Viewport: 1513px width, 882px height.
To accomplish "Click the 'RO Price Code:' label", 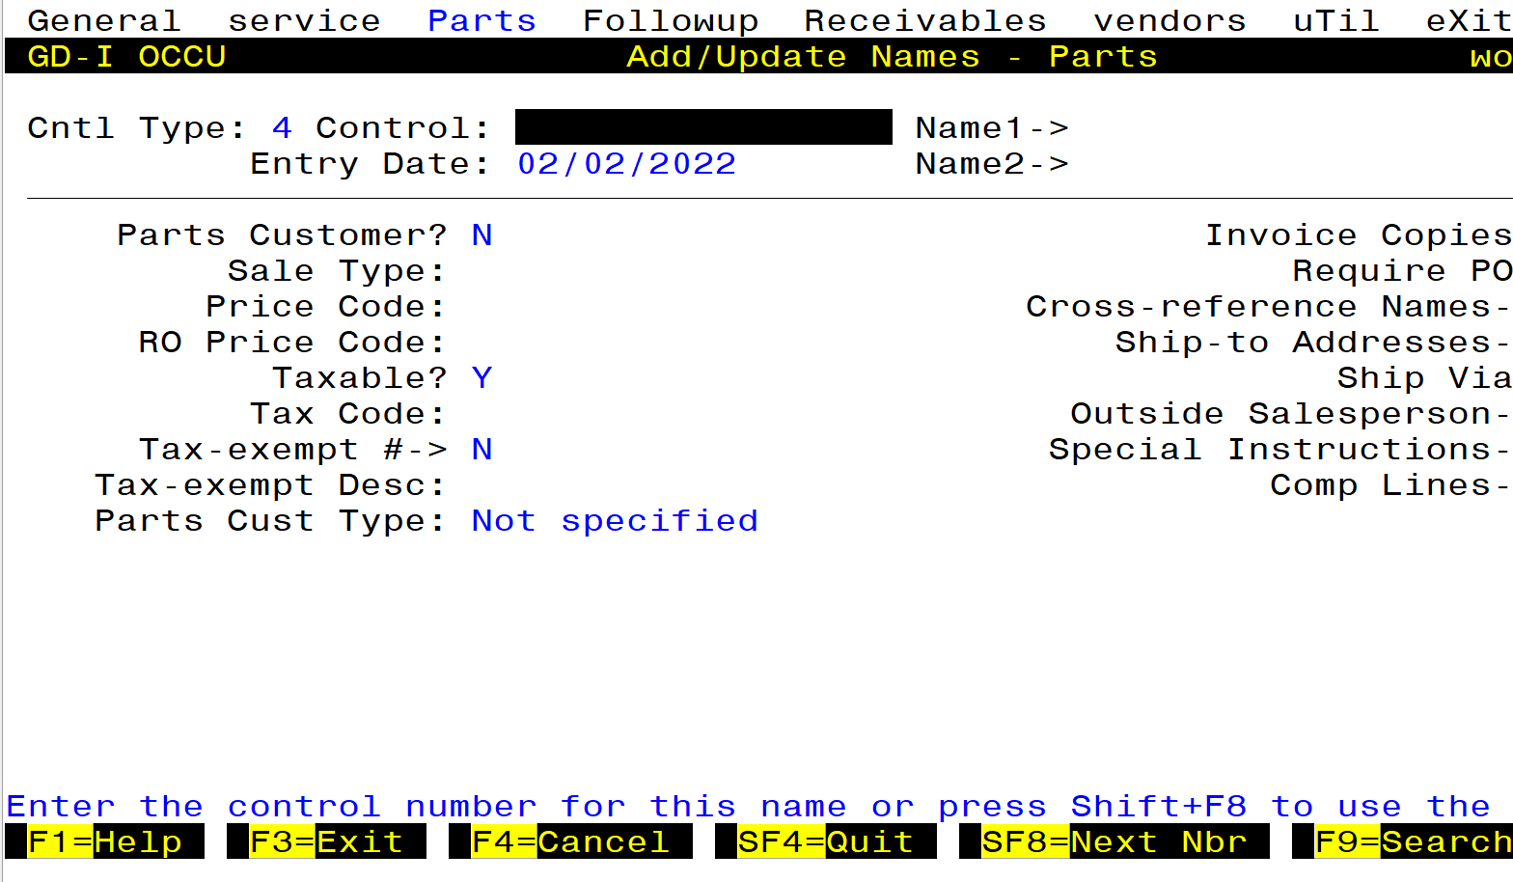I will pos(292,342).
